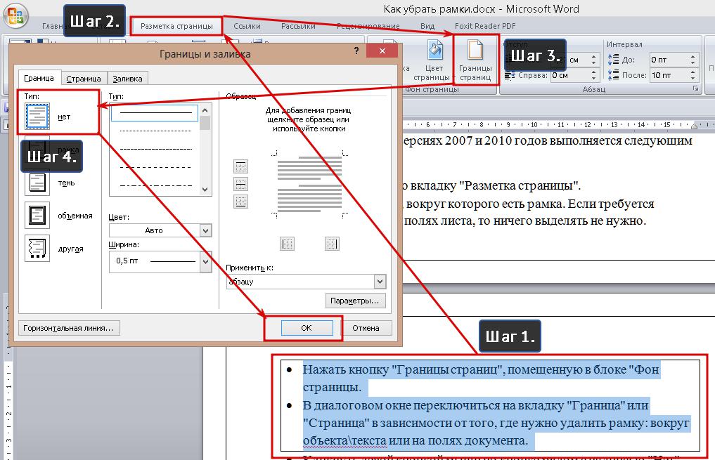Click the OK button
The width and height of the screenshot is (715, 460).
click(307, 328)
